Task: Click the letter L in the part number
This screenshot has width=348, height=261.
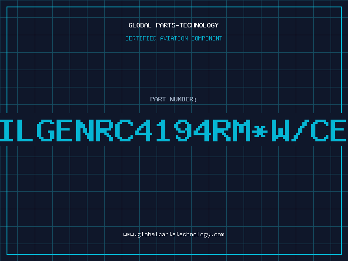Action: 25,130
